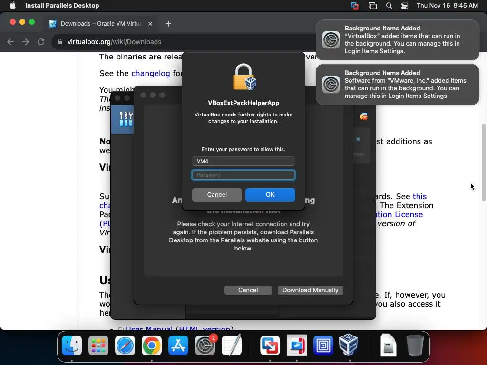Click the date and time in menu bar
The height and width of the screenshot is (365, 487).
[447, 5]
